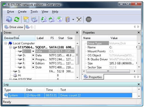
Task: Click Properties vertical scrollbar thumb
Action: [x=139, y=48]
